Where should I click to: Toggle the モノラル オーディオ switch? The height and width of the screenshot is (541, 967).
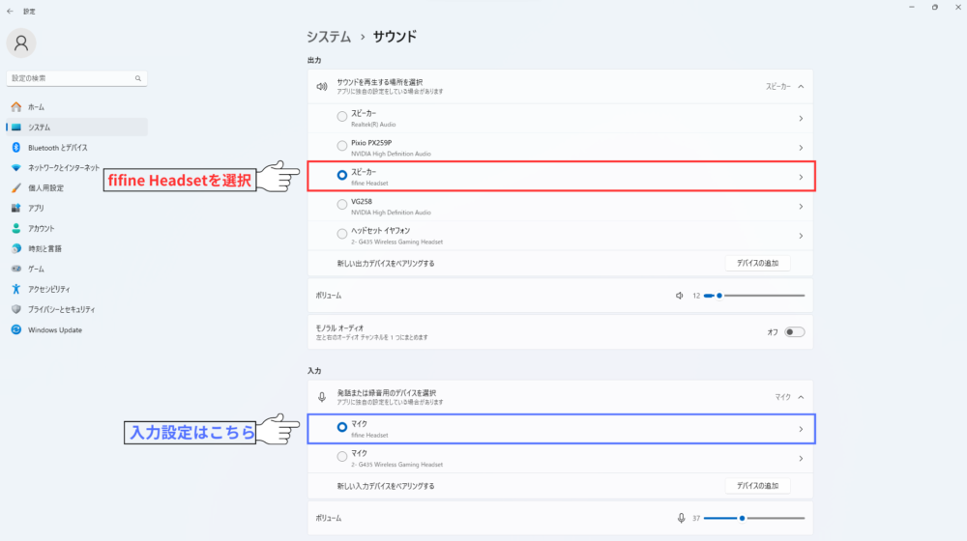click(x=794, y=332)
